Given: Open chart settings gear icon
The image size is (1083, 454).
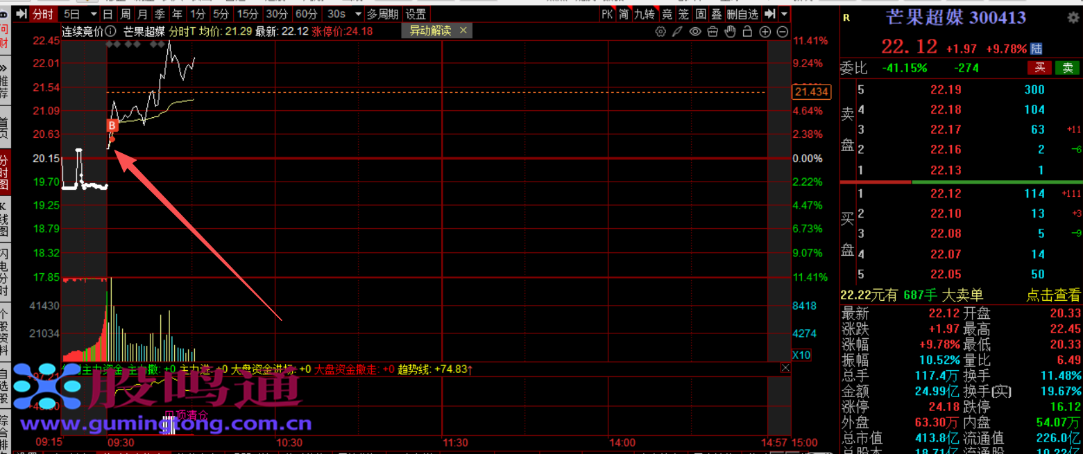Looking at the screenshot, I should (x=660, y=31).
